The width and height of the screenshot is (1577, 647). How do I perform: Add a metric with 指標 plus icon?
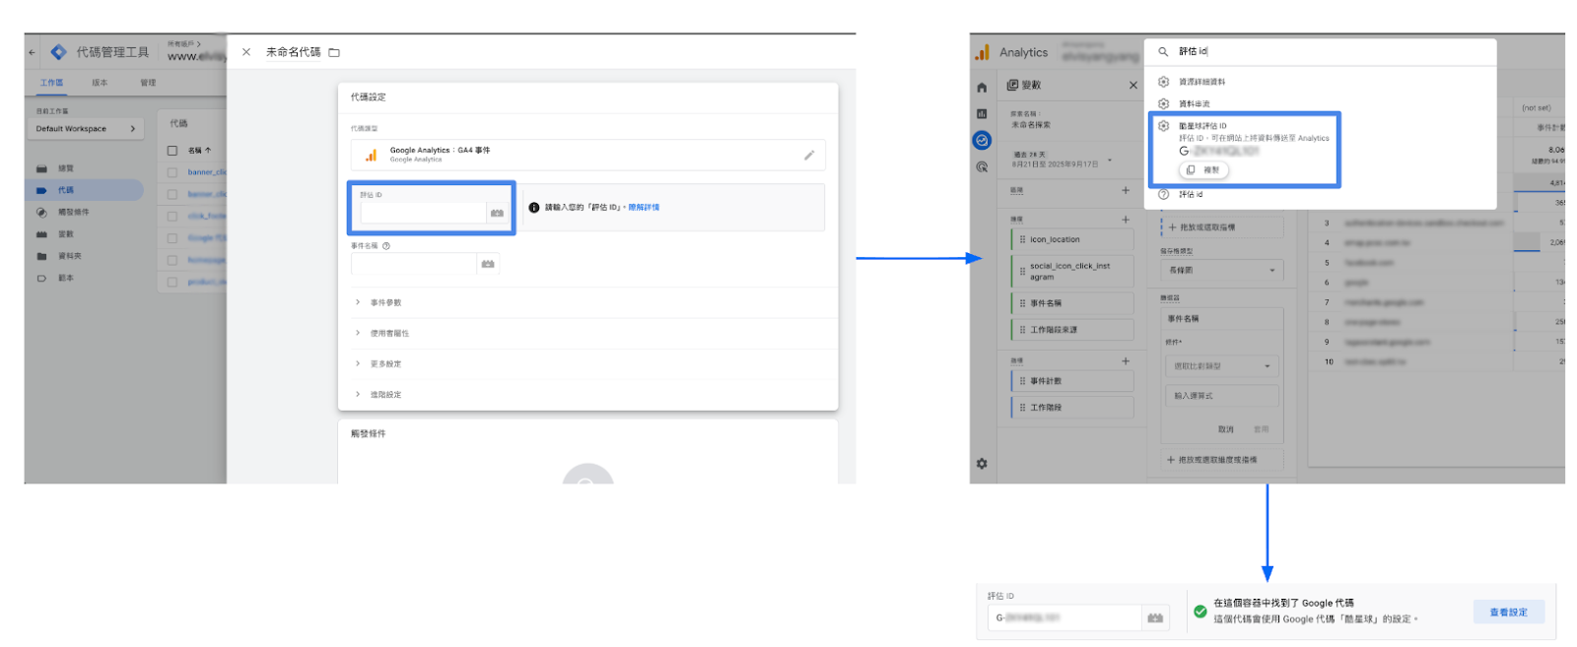point(1126,361)
